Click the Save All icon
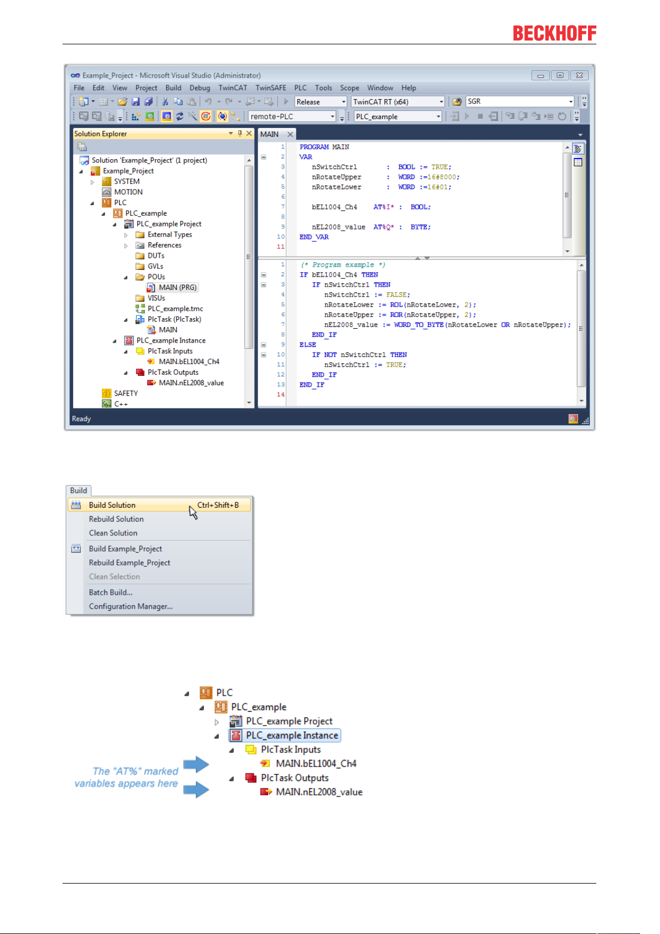 coord(148,102)
